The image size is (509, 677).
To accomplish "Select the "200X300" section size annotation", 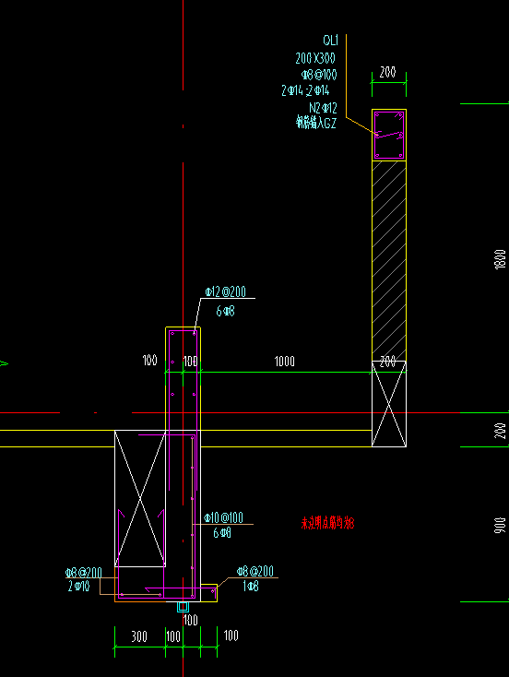I will click(315, 58).
